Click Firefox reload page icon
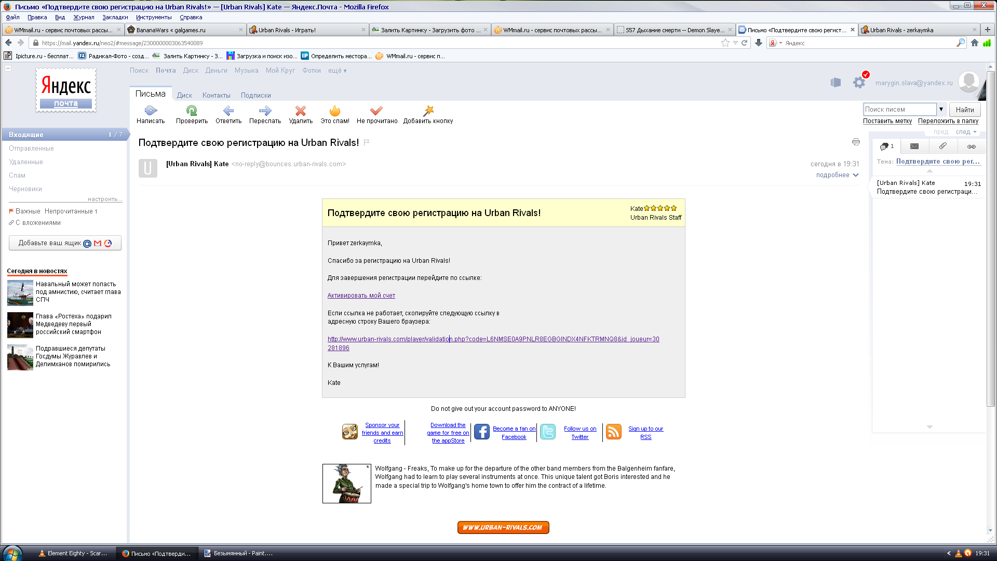 point(744,43)
